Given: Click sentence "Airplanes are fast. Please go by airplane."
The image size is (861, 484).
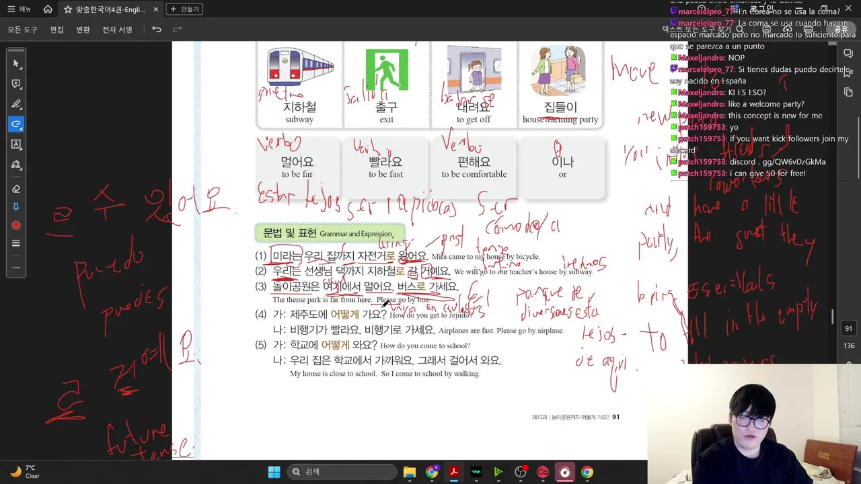Looking at the screenshot, I should click(x=501, y=331).
